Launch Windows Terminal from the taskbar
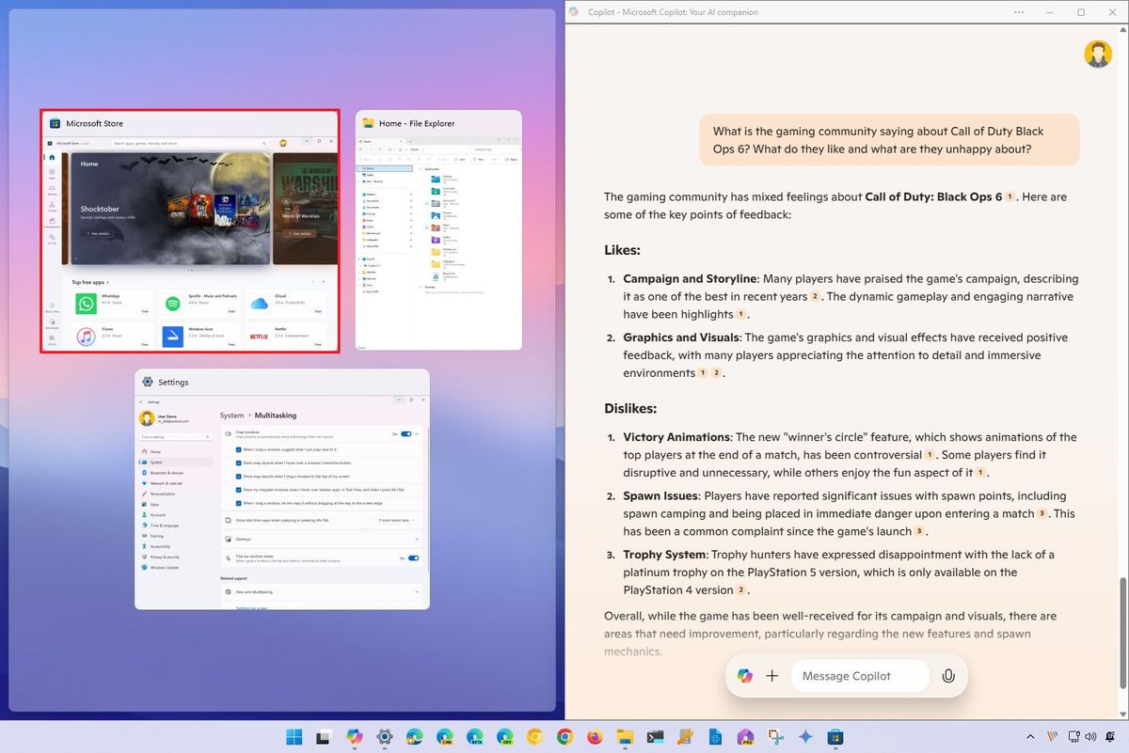The width and height of the screenshot is (1129, 753). (x=655, y=737)
